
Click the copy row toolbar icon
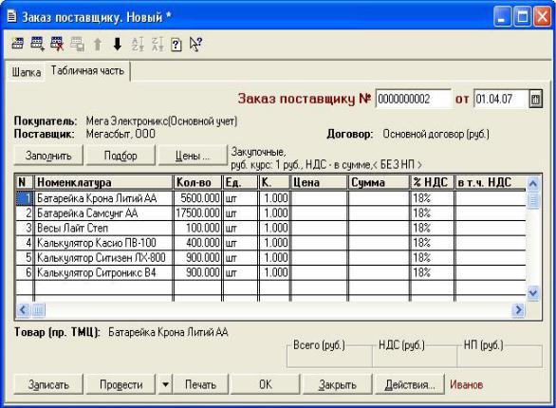[77, 45]
